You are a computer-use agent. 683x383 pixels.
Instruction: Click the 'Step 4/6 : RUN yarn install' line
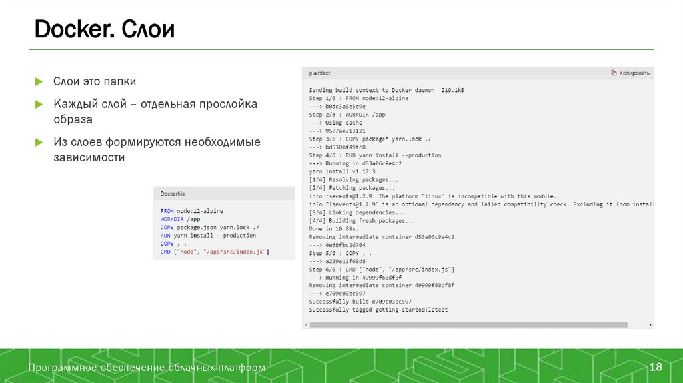[x=375, y=155]
